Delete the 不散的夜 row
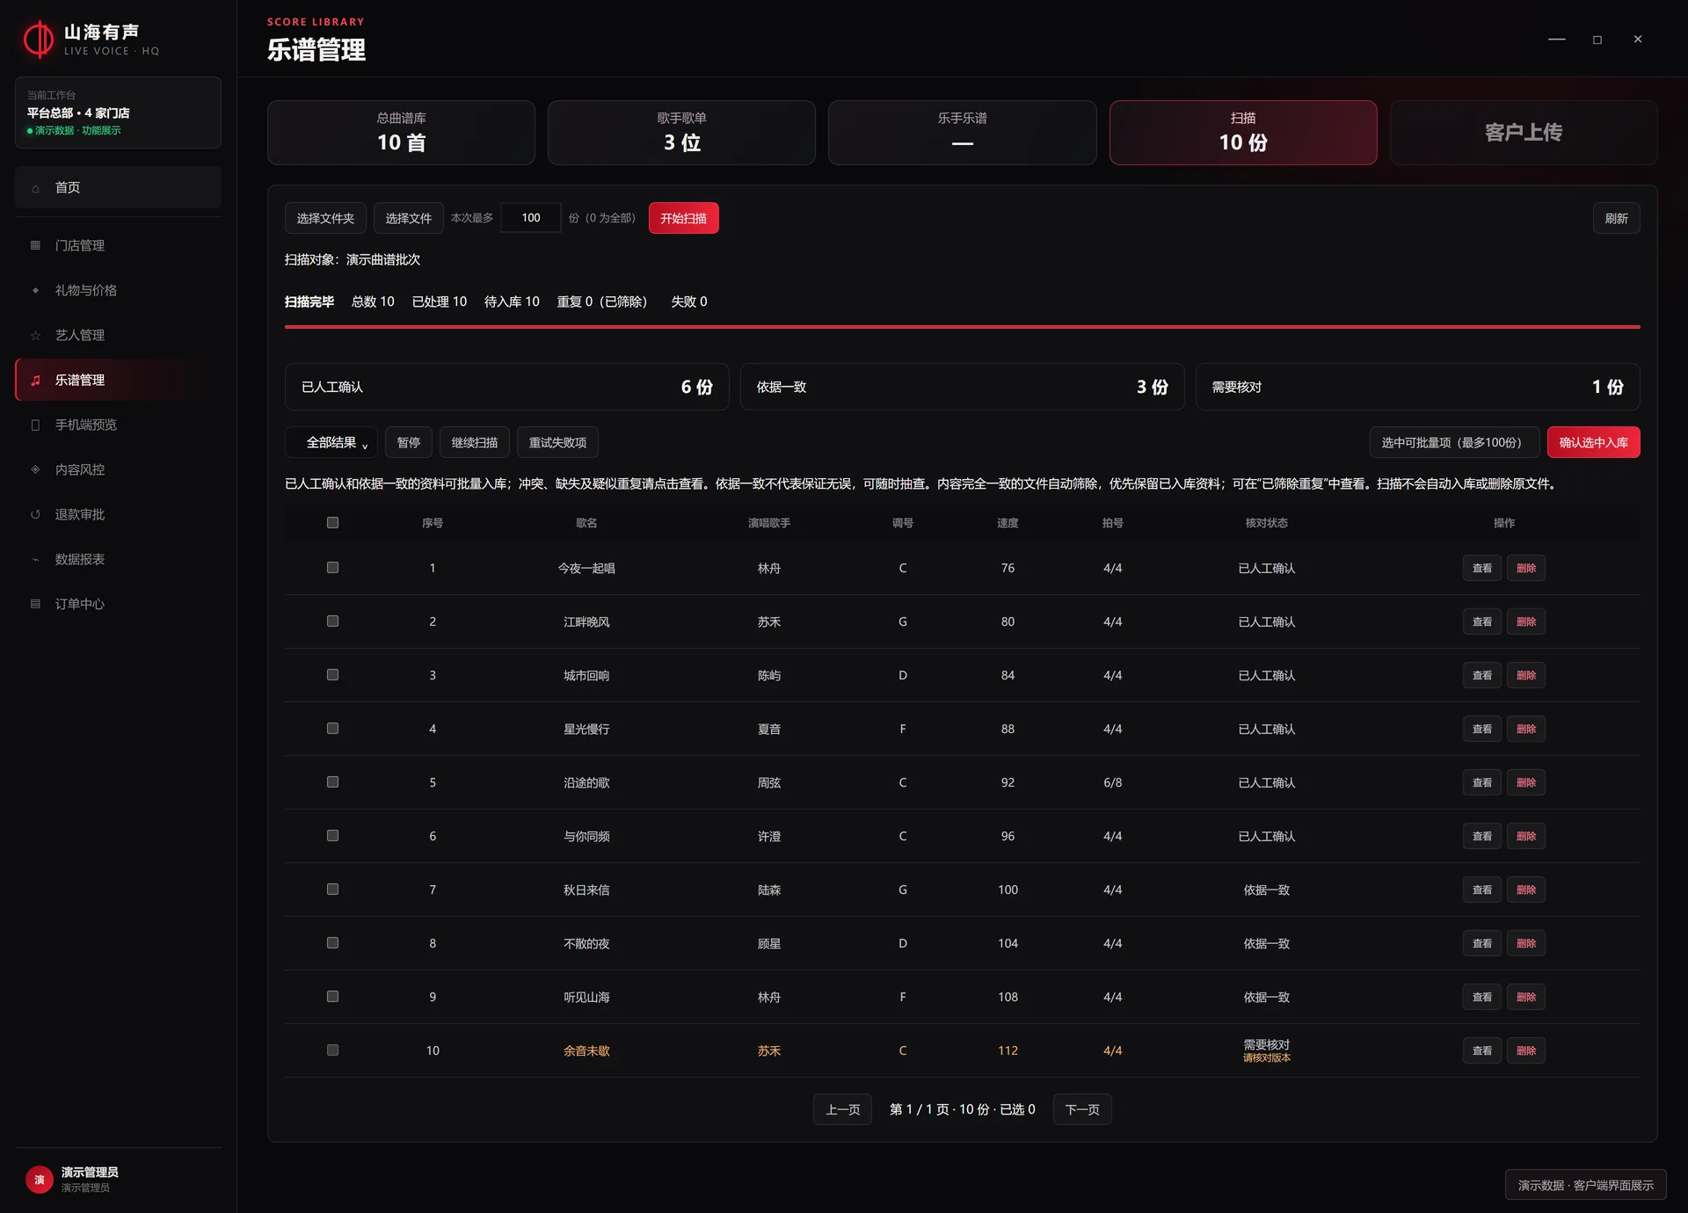 point(1526,943)
